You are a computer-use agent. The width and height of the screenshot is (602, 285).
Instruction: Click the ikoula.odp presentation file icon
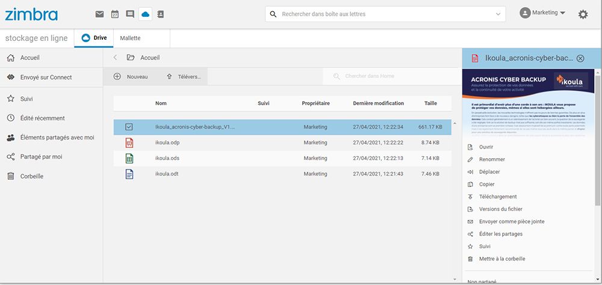click(129, 143)
